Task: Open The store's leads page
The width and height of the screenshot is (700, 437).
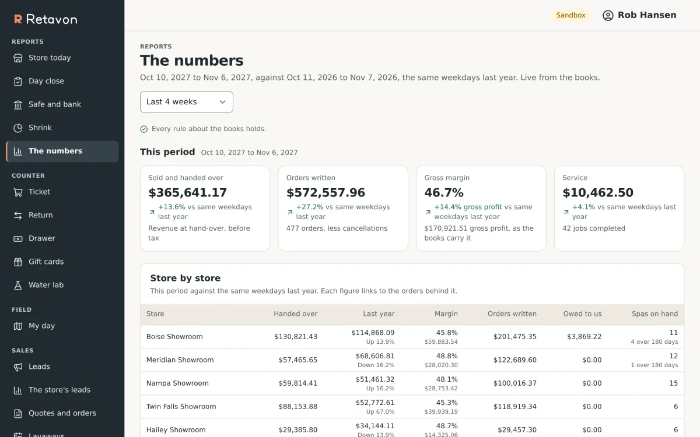Action: [62, 390]
